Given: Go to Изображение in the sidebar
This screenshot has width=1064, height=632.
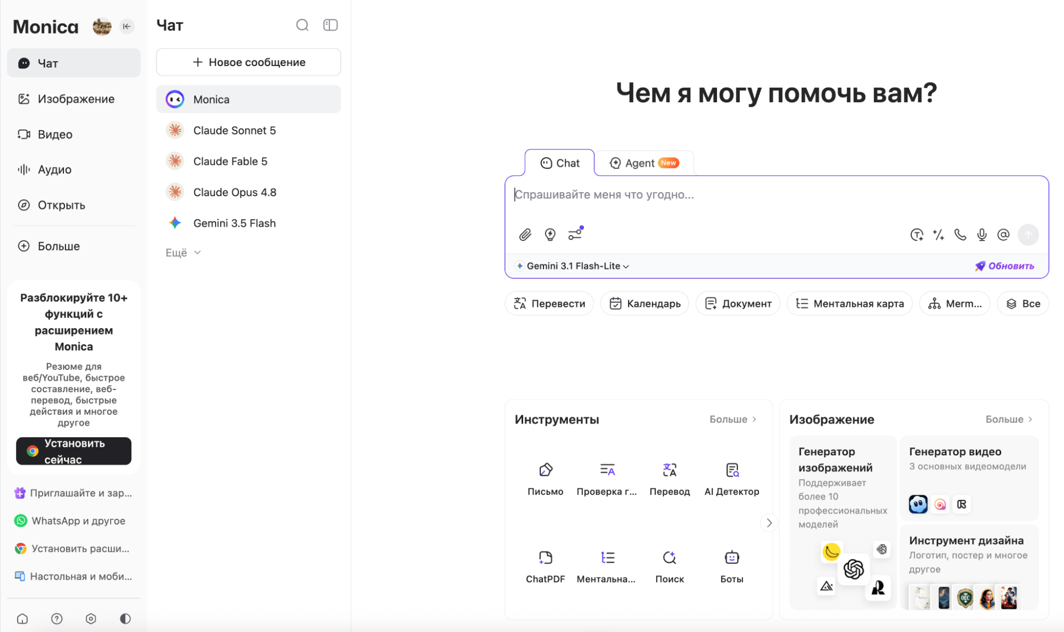Looking at the screenshot, I should point(73,99).
